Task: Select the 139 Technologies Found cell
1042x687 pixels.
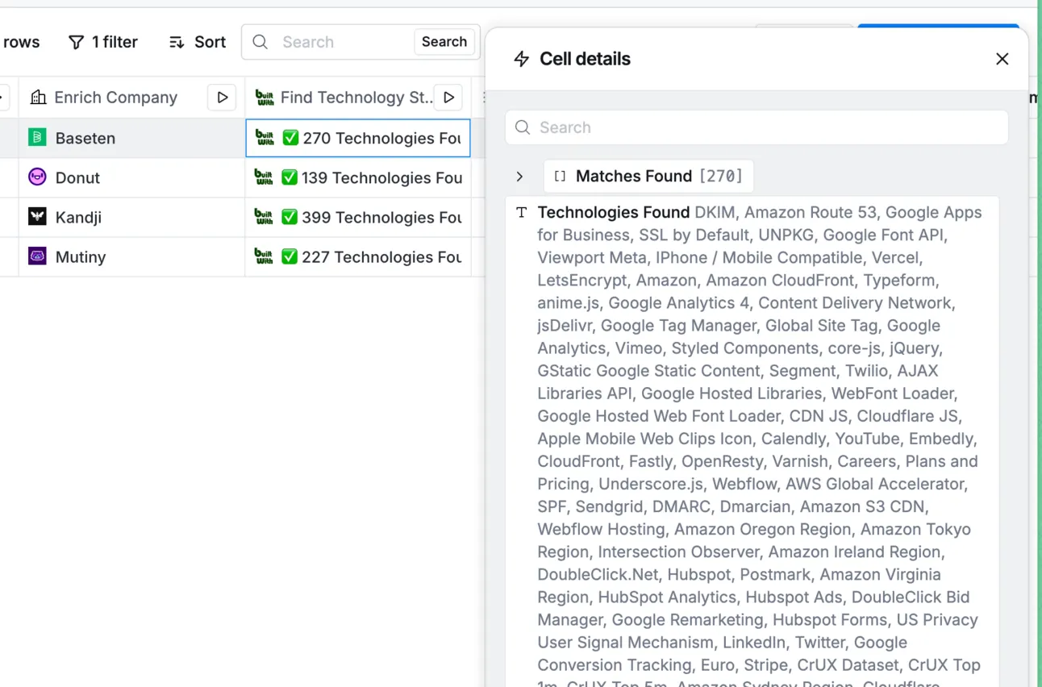Action: (x=358, y=177)
